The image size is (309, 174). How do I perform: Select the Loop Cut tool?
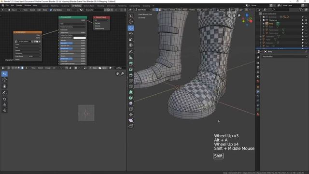131,81
